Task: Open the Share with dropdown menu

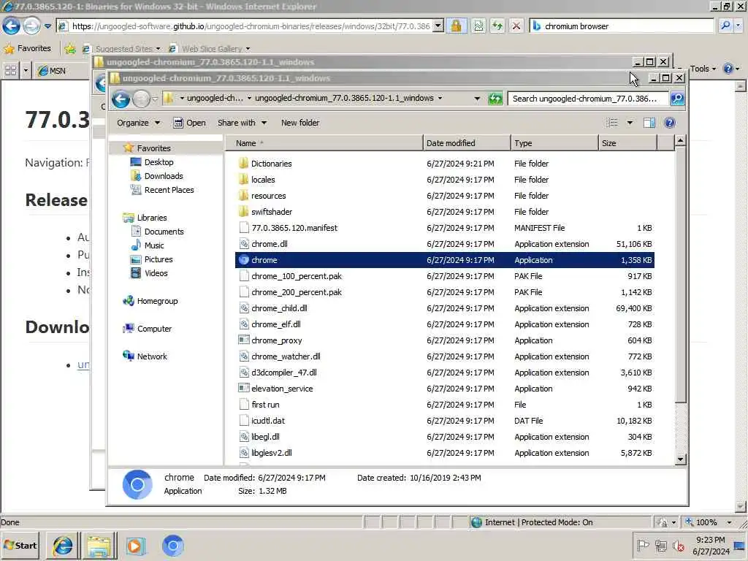Action: (242, 123)
